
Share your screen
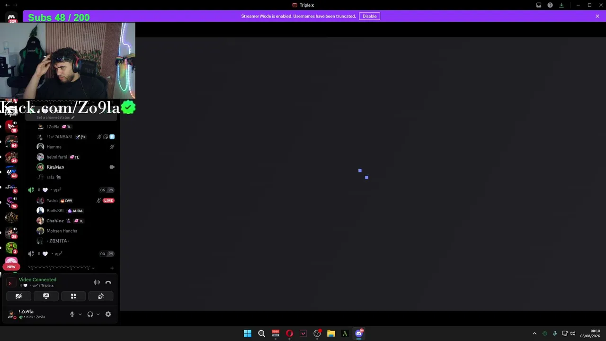pyautogui.click(x=46, y=296)
